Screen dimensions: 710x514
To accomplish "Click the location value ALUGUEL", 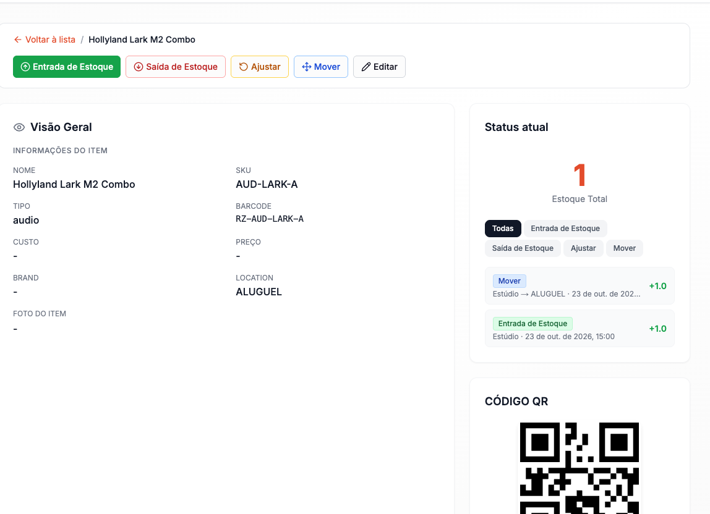I will (259, 292).
